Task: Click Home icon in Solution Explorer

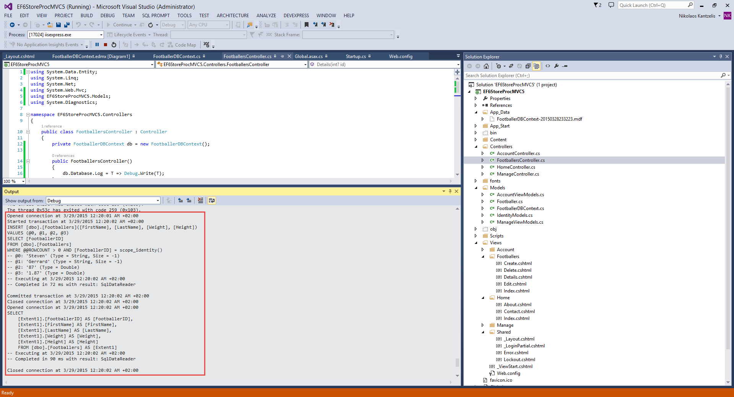Action: pyautogui.click(x=486, y=66)
